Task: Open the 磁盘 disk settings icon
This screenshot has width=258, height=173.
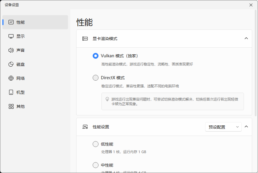Action: 10,64
